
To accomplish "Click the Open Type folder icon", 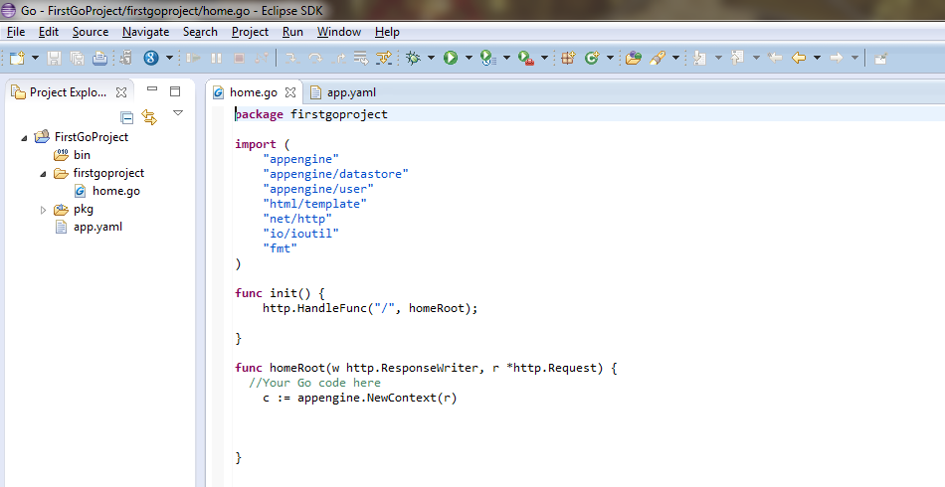I will (x=633, y=58).
